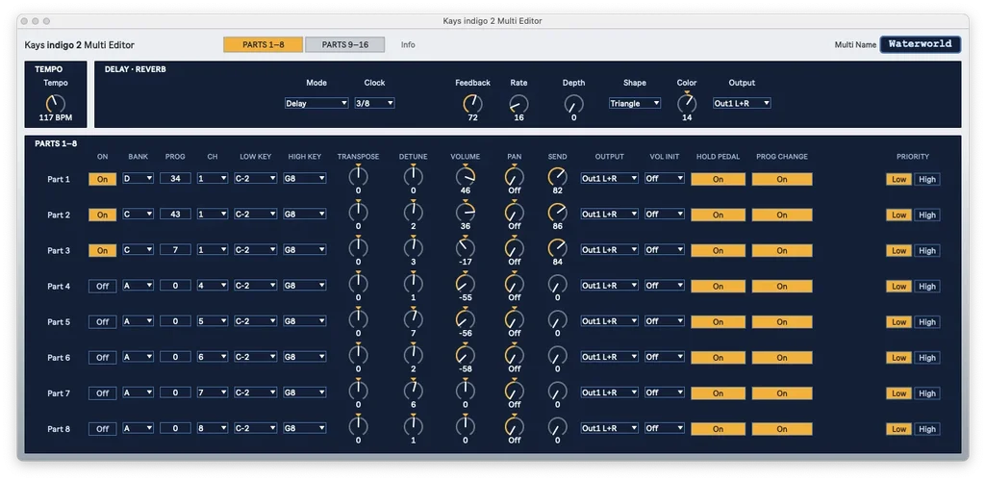Toggle Part 5 Prog Change button
This screenshot has width=986, height=481.
pos(782,322)
